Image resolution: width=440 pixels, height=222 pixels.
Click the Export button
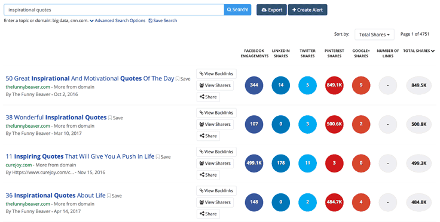click(x=271, y=10)
